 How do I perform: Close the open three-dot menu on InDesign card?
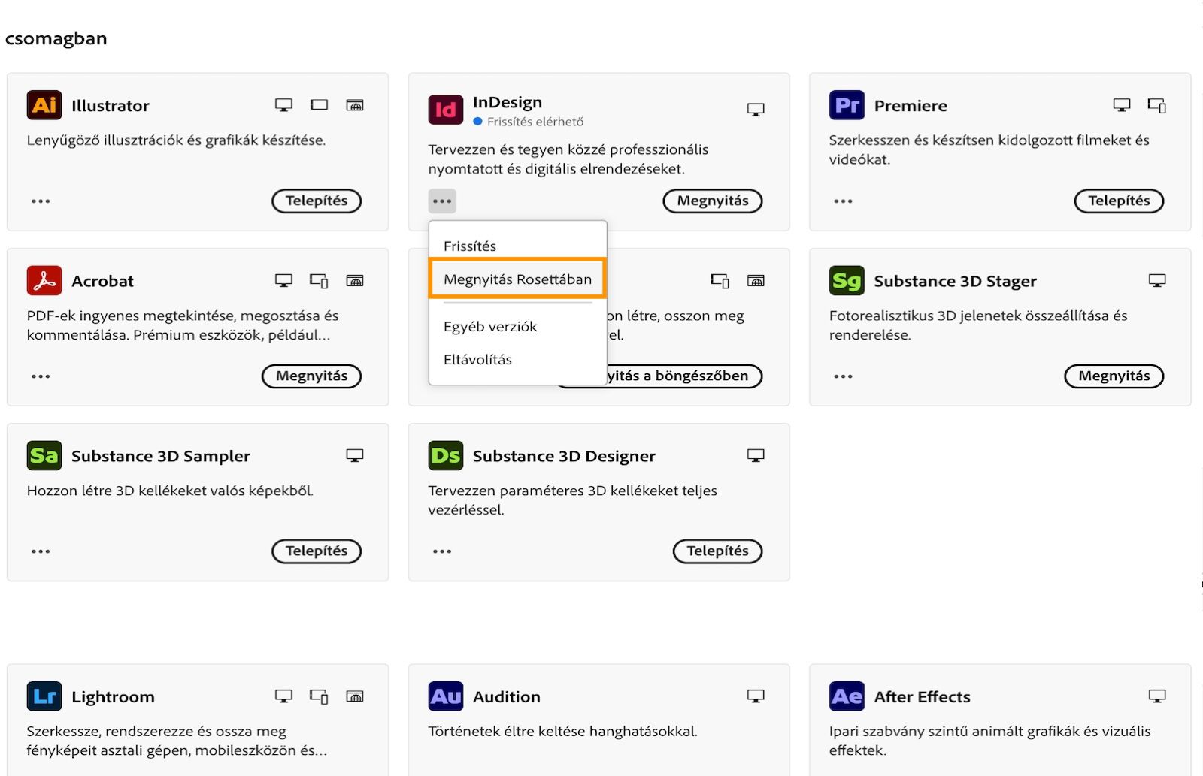coord(442,201)
